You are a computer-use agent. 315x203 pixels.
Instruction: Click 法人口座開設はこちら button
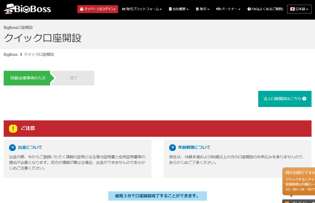tap(285, 99)
